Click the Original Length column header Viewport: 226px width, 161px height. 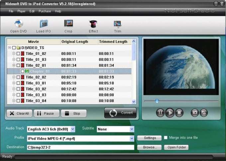[x=79, y=42]
